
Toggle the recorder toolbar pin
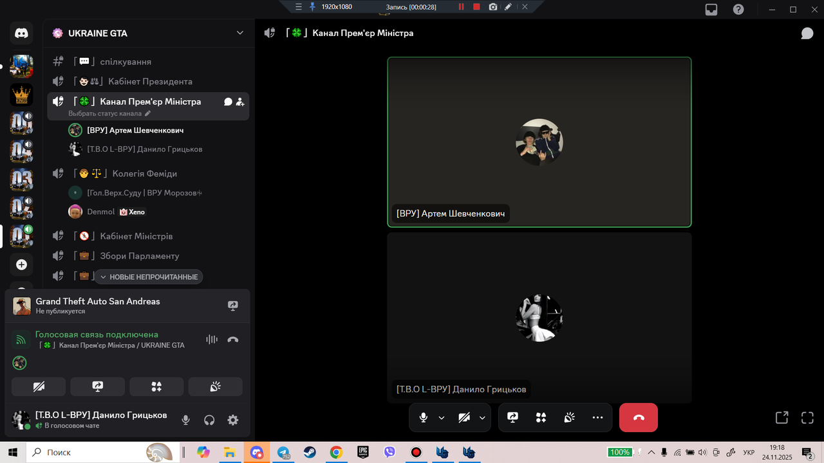[313, 6]
